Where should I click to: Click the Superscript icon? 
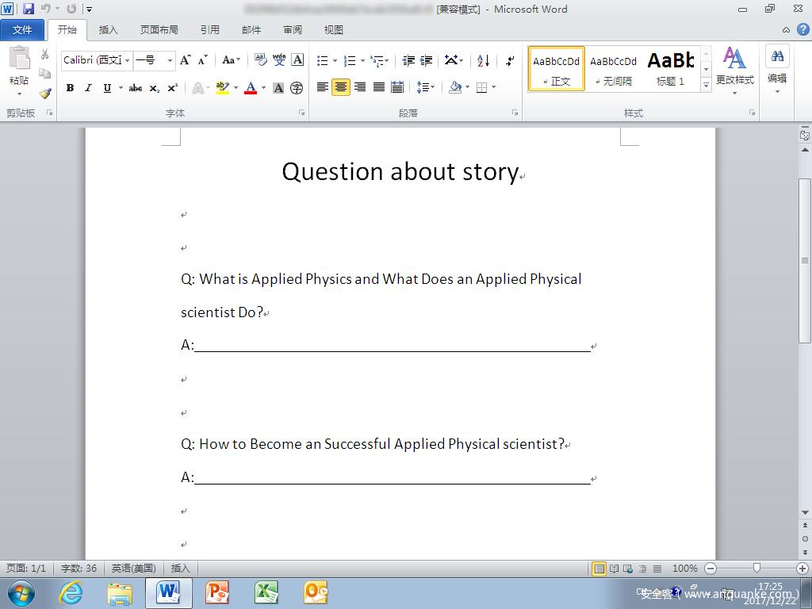click(x=173, y=88)
